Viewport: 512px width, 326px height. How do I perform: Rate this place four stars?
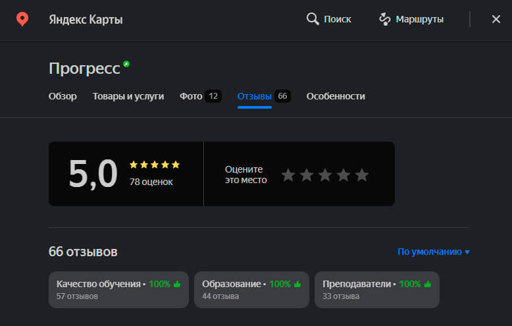pyautogui.click(x=344, y=175)
